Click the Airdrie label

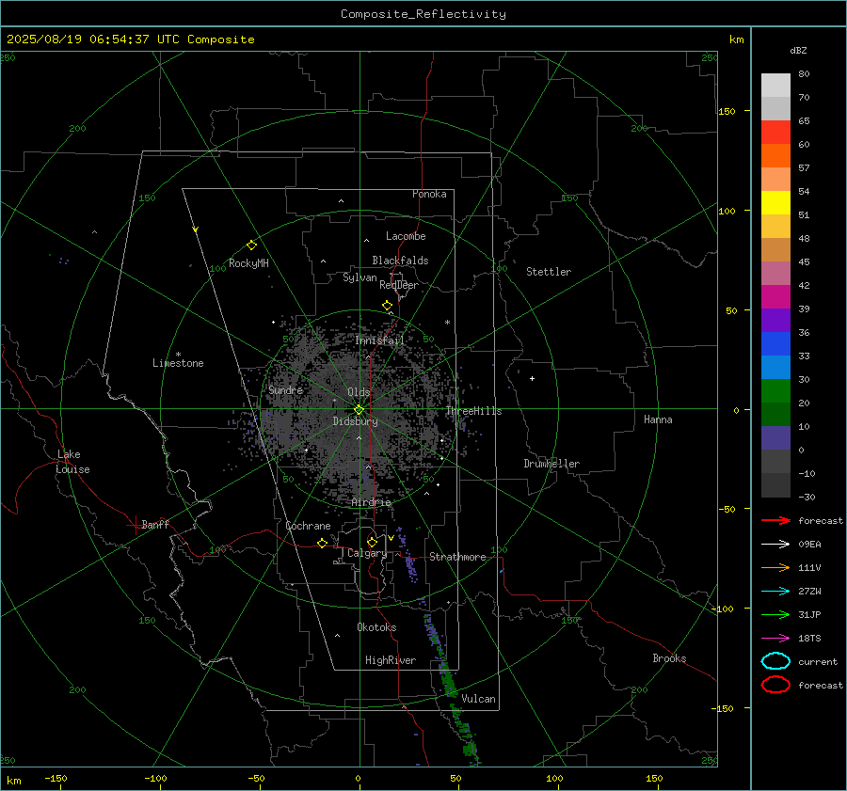tap(371, 502)
